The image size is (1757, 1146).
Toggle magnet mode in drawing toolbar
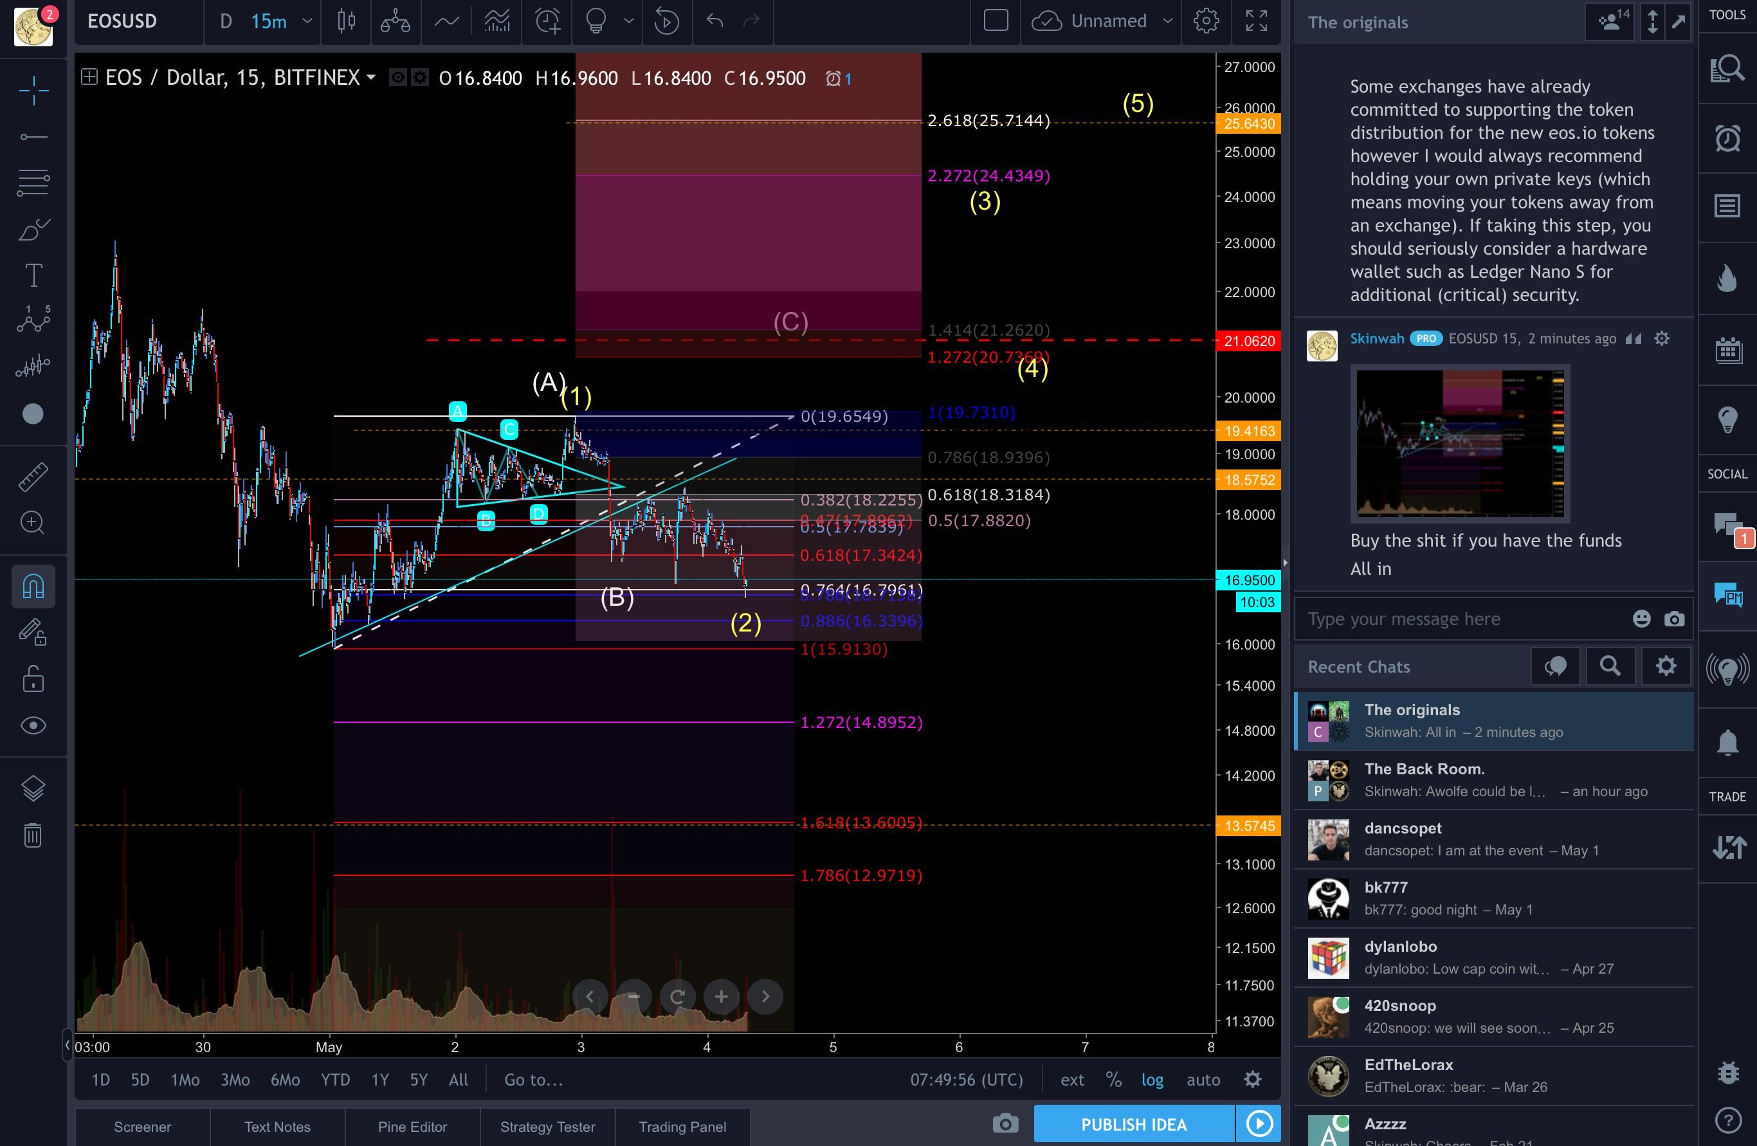[x=33, y=587]
